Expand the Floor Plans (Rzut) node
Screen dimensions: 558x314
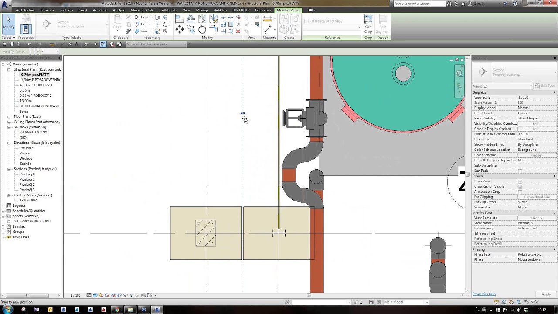(9, 116)
